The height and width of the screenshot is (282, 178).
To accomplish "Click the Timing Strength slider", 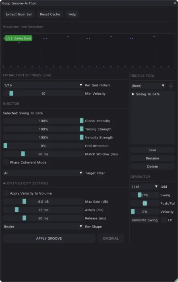I will pos(43,129).
